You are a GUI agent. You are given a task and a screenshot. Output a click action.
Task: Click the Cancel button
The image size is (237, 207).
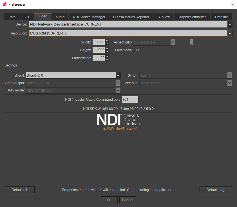[x=128, y=200]
